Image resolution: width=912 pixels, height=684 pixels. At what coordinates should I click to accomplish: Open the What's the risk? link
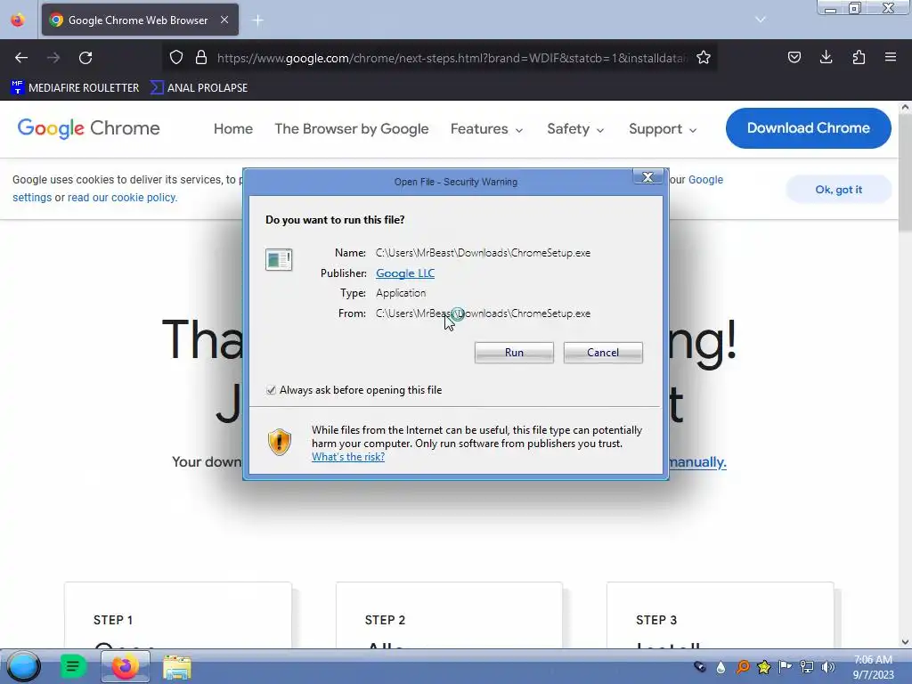(x=348, y=457)
